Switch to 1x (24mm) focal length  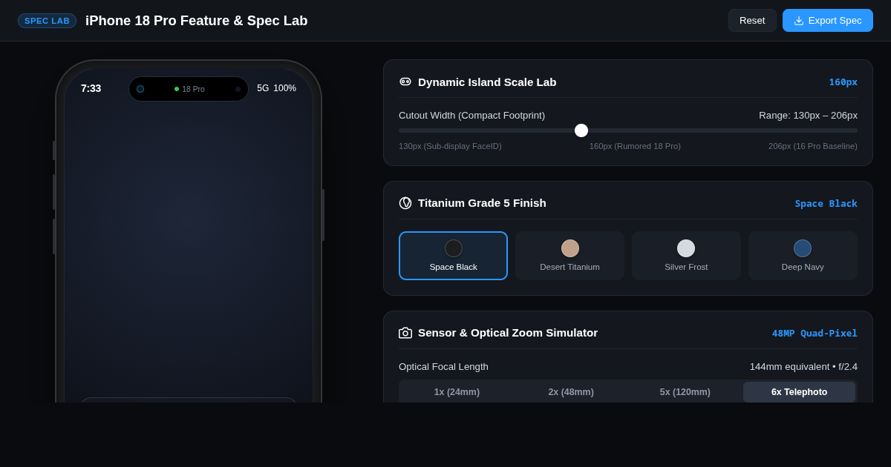coord(457,392)
